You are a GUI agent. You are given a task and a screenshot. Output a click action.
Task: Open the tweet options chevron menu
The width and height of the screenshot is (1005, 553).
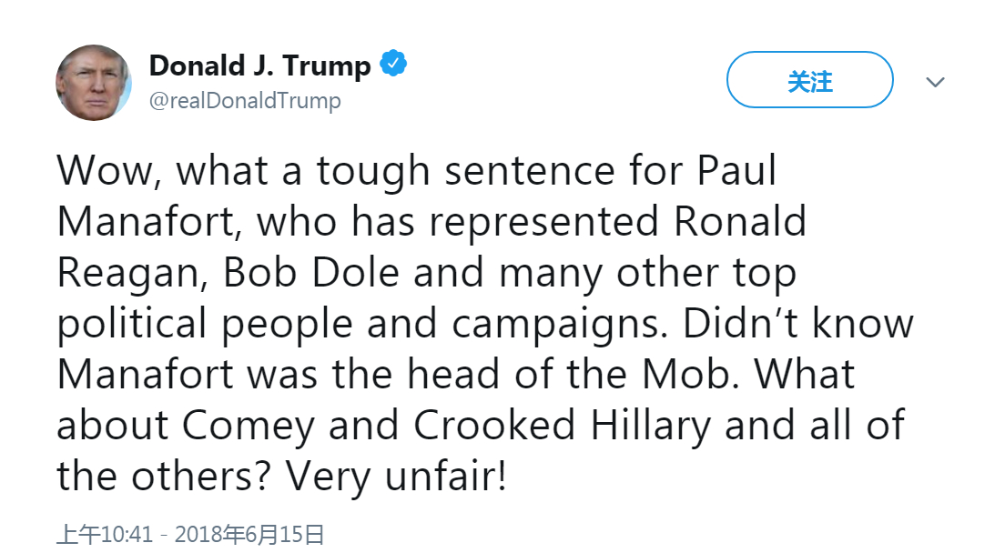pos(935,82)
